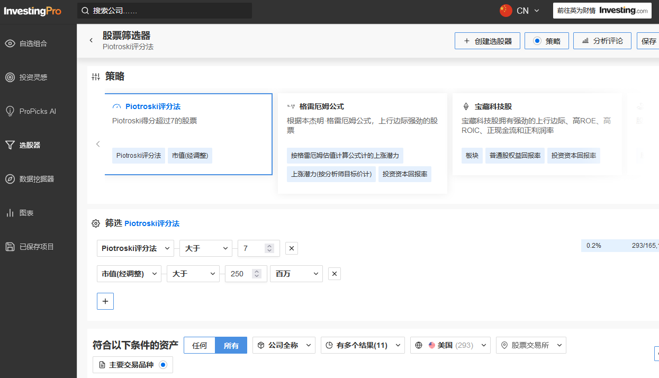The height and width of the screenshot is (378, 659).
Task: Delete the 市值(经调整) filter row
Action: pos(334,274)
